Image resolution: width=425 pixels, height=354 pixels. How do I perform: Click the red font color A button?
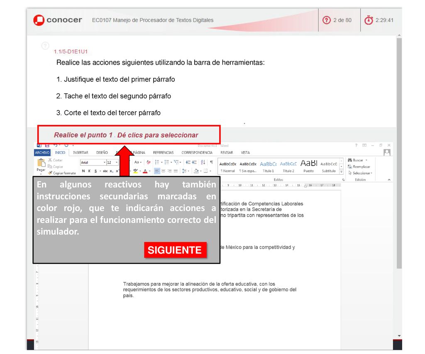(x=145, y=171)
